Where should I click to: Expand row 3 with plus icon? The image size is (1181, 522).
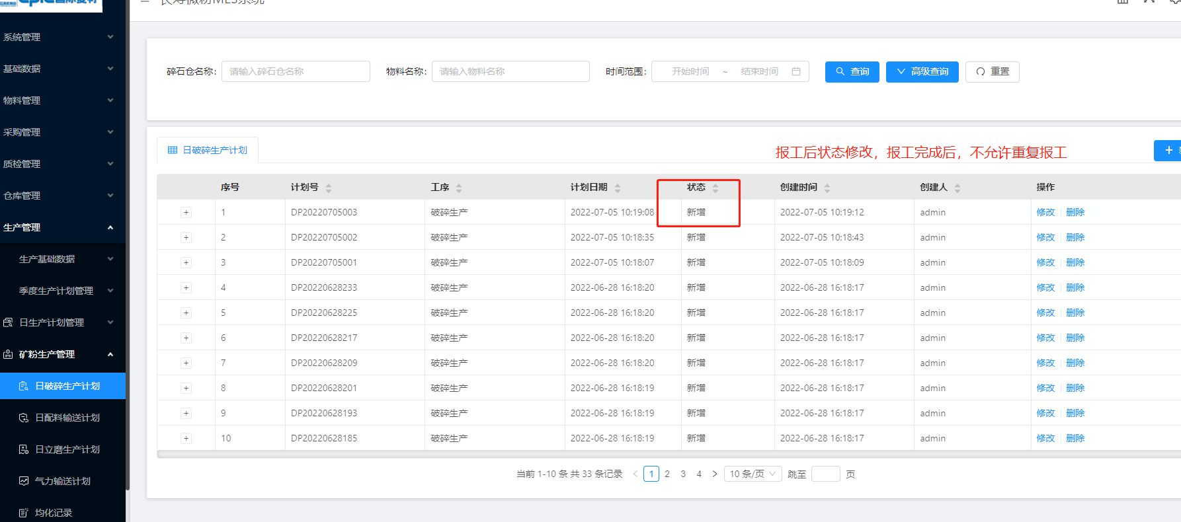coord(186,262)
